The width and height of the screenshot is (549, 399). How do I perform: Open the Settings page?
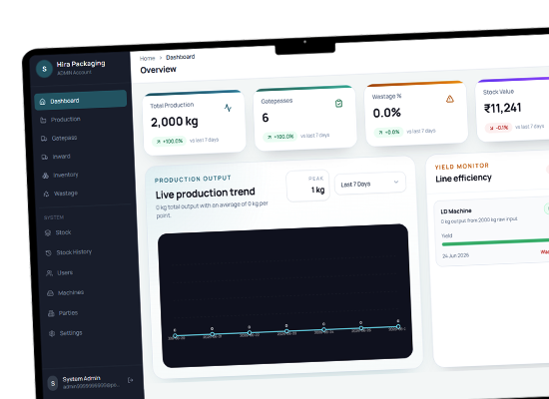pyautogui.click(x=90, y=333)
